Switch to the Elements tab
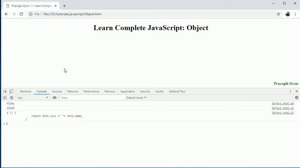This screenshot has width=300, height=168. pos(25,91)
